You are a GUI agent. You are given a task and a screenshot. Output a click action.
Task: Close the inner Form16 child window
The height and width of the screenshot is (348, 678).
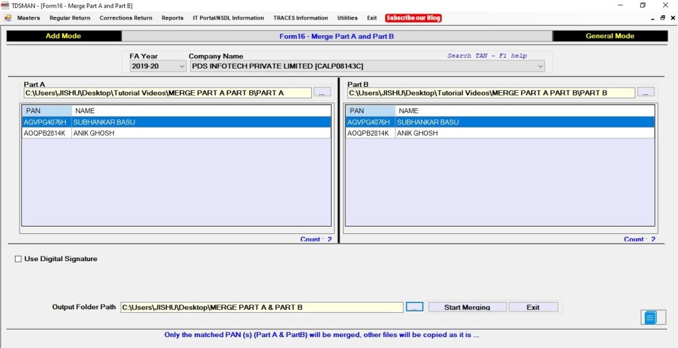pyautogui.click(x=673, y=18)
